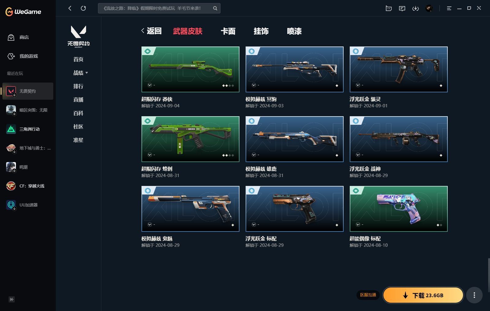Open the 商店 store page
Image resolution: width=490 pixels, height=311 pixels.
click(x=24, y=37)
